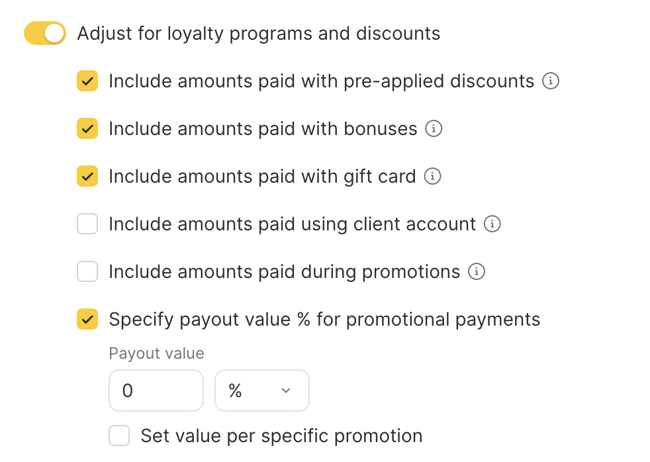The height and width of the screenshot is (462, 650).
Task: Uncheck the pre-applied discounts checkbox
Action: pyautogui.click(x=87, y=81)
